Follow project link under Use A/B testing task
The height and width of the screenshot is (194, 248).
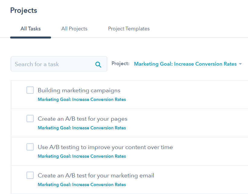point(82,156)
